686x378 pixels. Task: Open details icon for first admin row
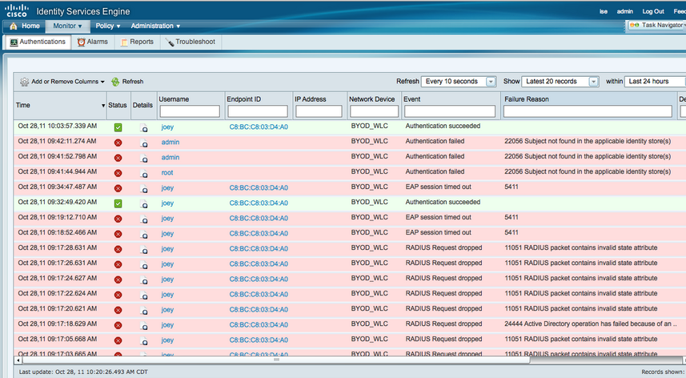144,143
